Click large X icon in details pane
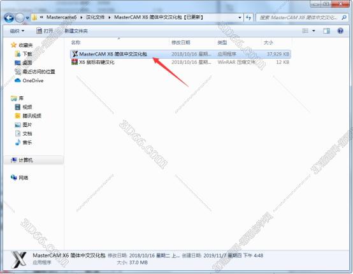353x274 pixels. (x=19, y=260)
